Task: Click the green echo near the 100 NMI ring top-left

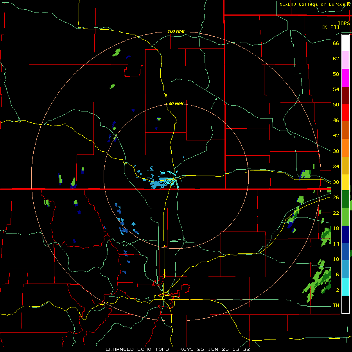Action: pyautogui.click(x=116, y=53)
